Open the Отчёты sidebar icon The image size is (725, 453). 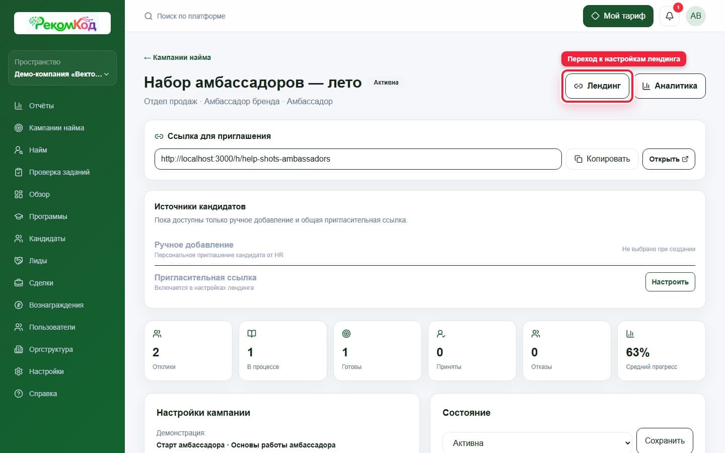[19, 106]
